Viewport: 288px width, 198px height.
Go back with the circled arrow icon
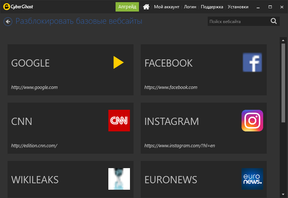[8, 22]
